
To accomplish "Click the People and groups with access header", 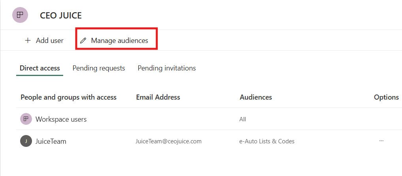I will click(68, 97).
